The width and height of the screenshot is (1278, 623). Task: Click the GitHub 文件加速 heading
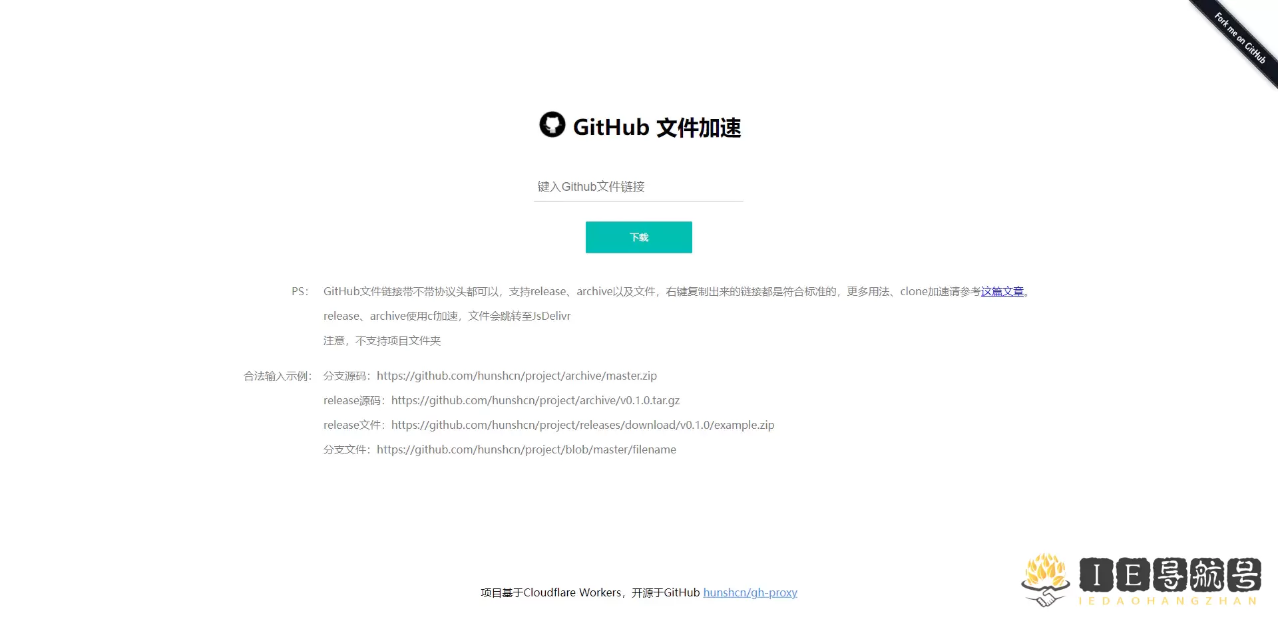[657, 127]
